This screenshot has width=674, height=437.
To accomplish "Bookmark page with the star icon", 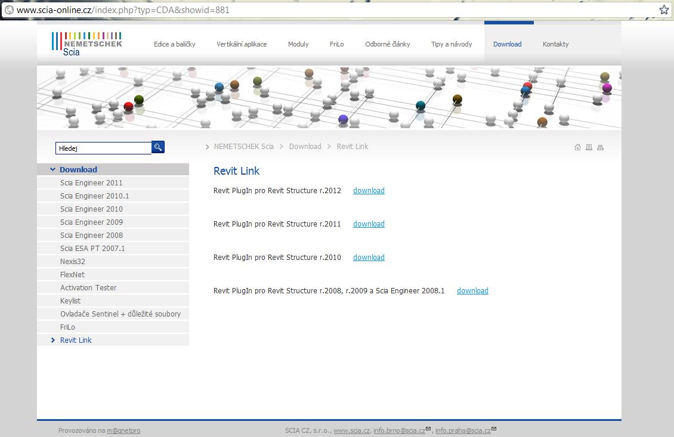I will (664, 10).
